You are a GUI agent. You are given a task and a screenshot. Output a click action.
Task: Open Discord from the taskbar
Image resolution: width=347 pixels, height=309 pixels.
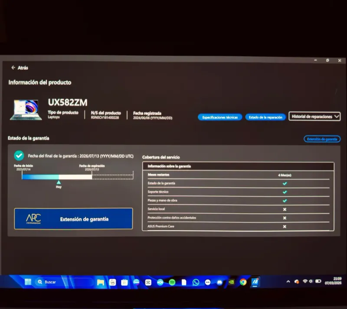219,282
